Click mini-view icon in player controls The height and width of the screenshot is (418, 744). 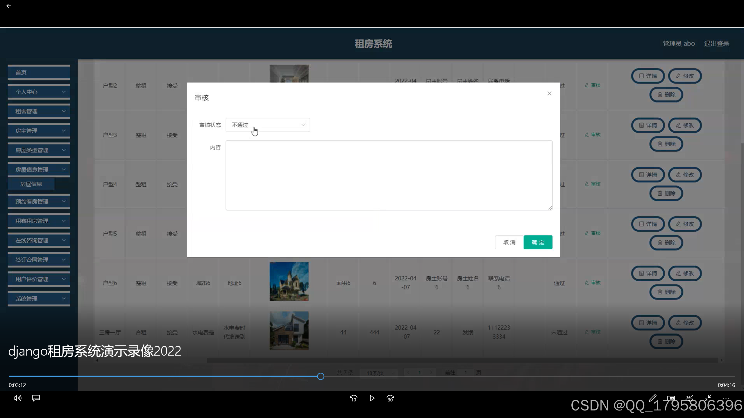(x=671, y=398)
